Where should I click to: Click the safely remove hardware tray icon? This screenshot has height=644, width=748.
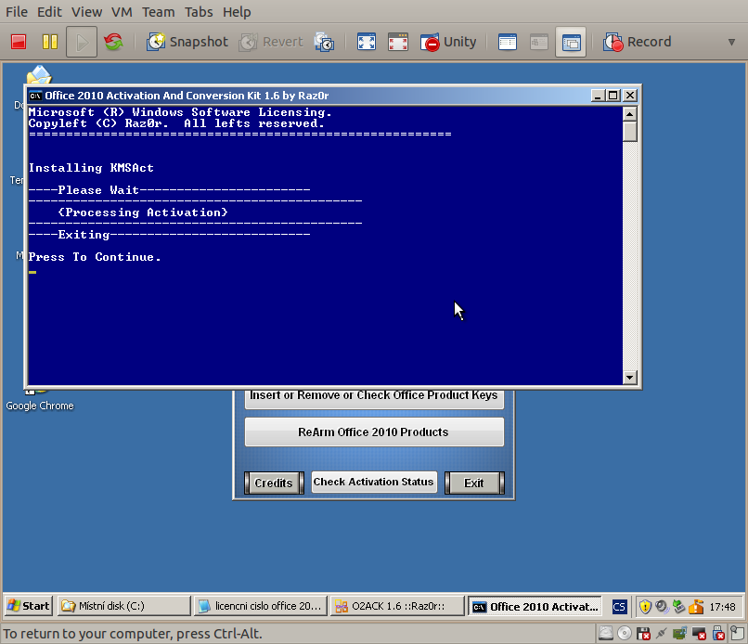(678, 607)
